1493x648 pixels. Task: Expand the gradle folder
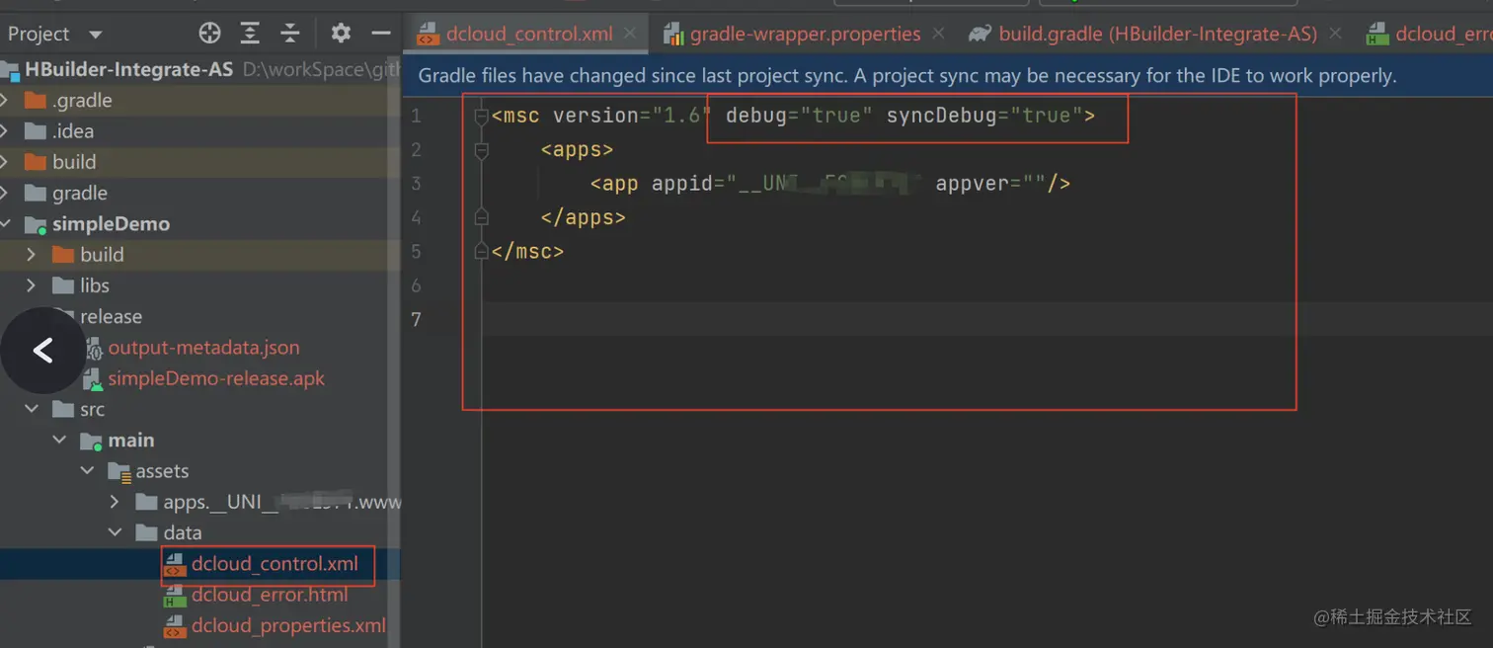(x=5, y=194)
